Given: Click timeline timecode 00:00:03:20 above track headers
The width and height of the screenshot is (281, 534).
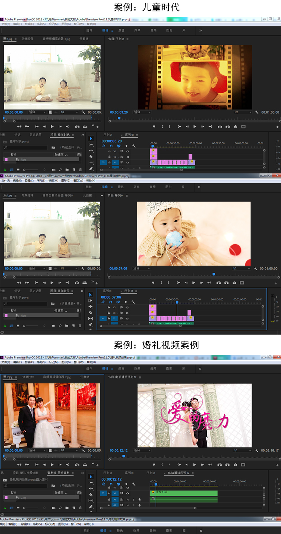Looking at the screenshot, I should [112, 141].
